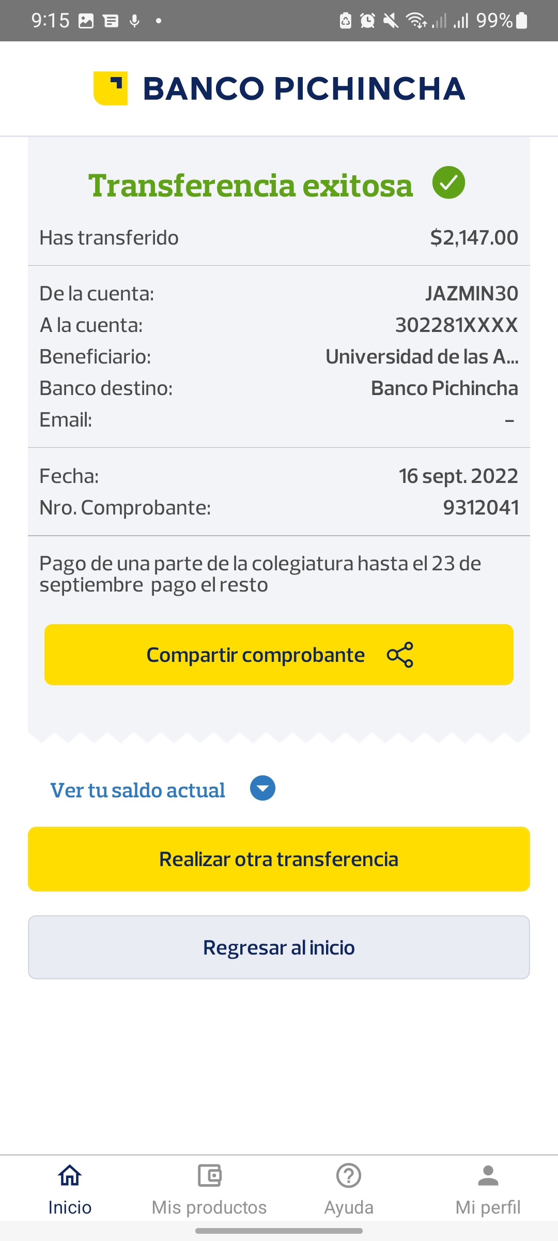Viewport: 558px width, 1241px height.
Task: Tap the microphone status bar icon
Action: (135, 21)
